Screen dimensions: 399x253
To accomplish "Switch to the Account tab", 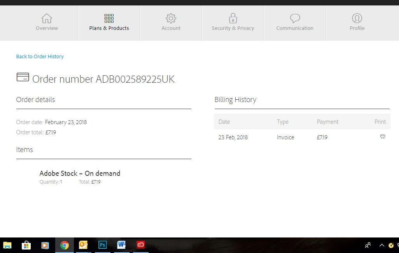I will [x=171, y=23].
